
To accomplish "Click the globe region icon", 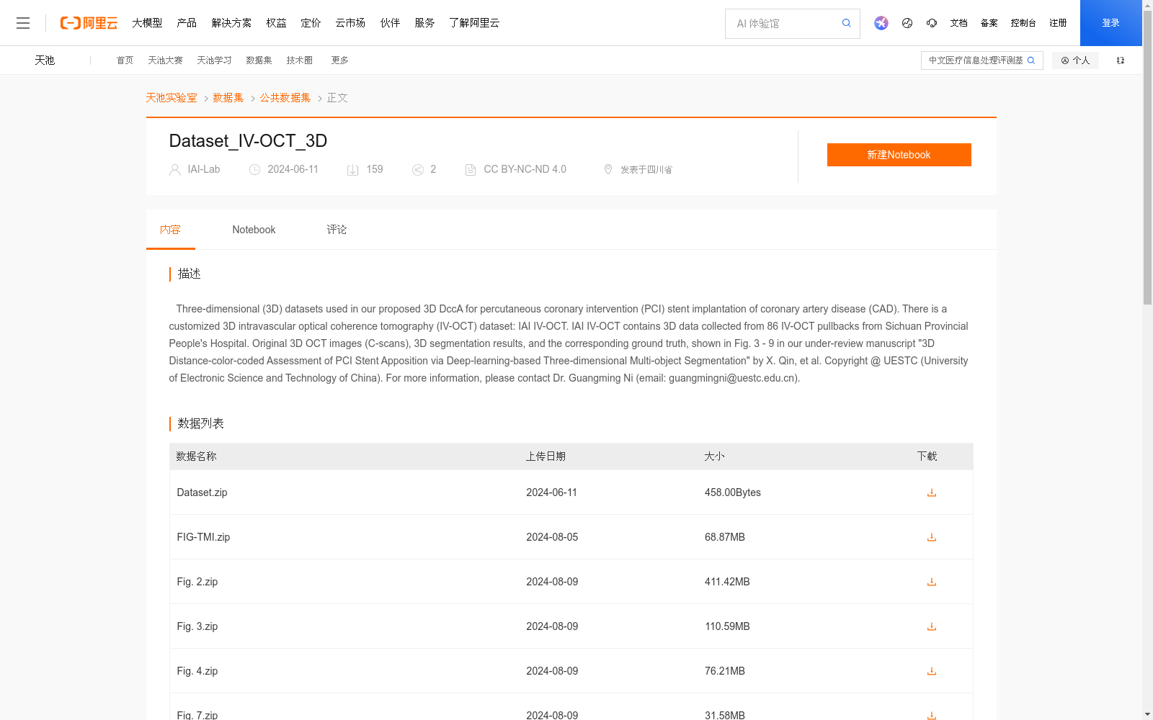I will [907, 23].
